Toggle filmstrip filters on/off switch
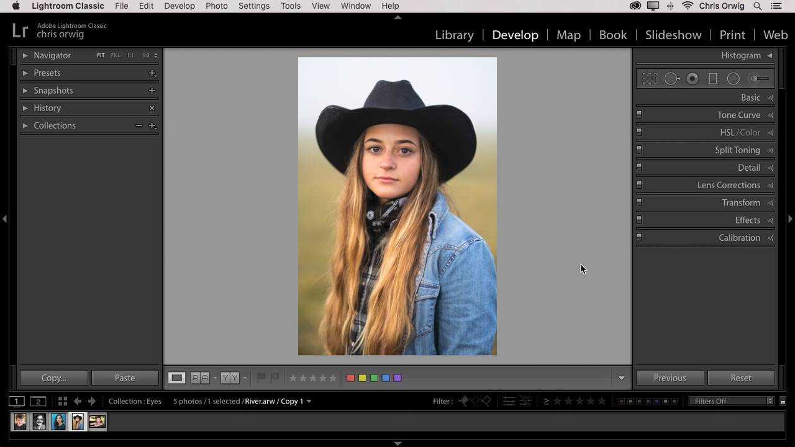795x447 pixels. (x=783, y=402)
